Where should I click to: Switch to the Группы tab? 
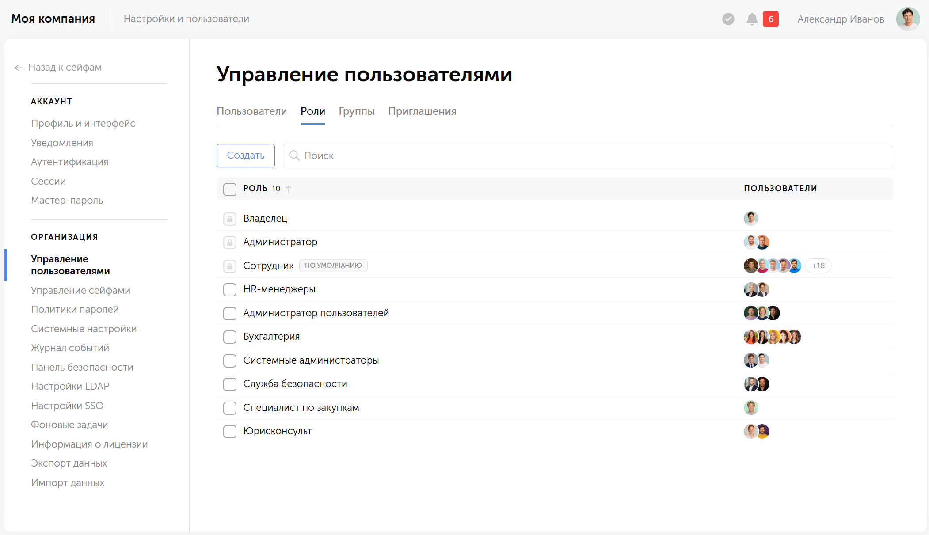point(357,111)
